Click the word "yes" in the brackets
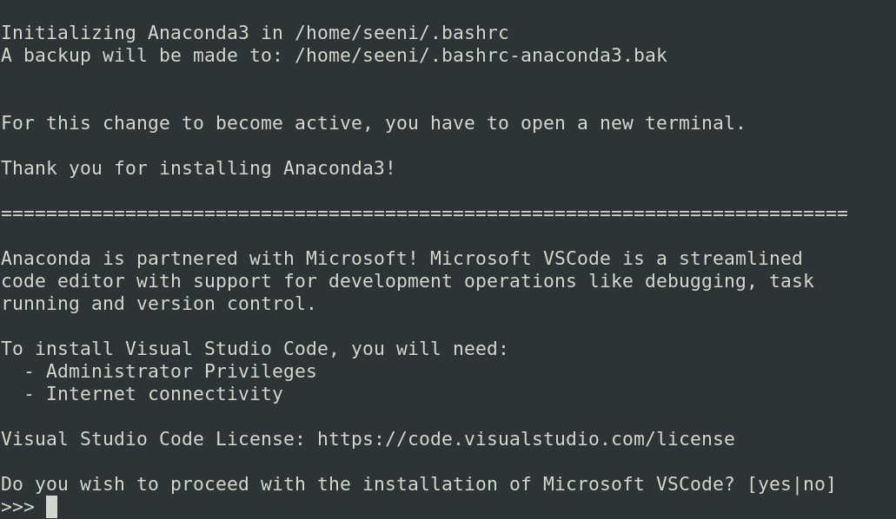Viewport: 896px width, 519px height. [774, 484]
